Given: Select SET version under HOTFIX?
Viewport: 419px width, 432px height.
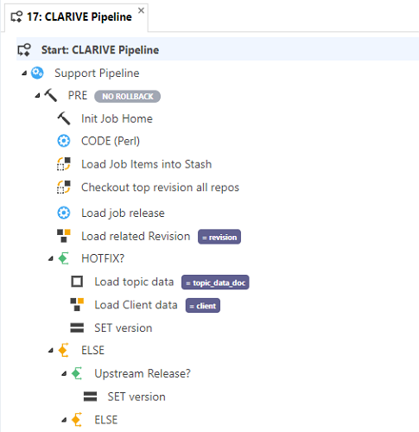Looking at the screenshot, I should point(124,328).
